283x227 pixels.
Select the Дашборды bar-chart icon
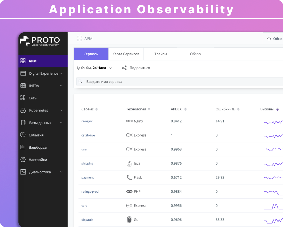(x=23, y=147)
